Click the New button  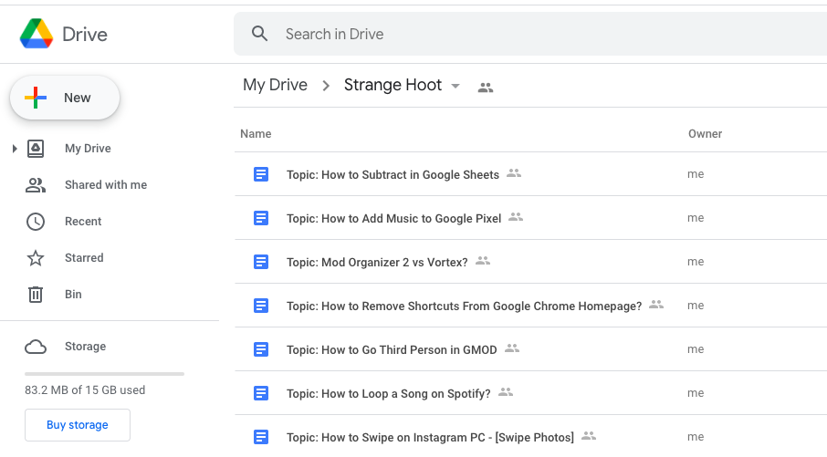(x=64, y=98)
